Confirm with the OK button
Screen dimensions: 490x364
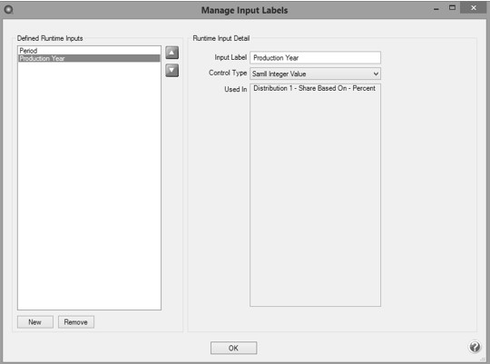(x=233, y=348)
